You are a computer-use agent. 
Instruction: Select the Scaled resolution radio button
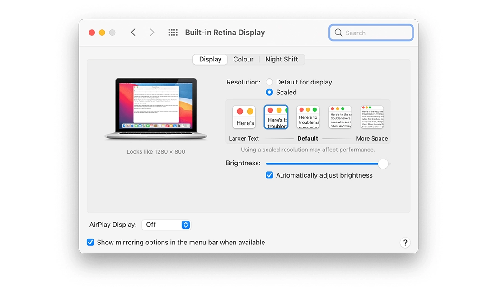tap(269, 92)
